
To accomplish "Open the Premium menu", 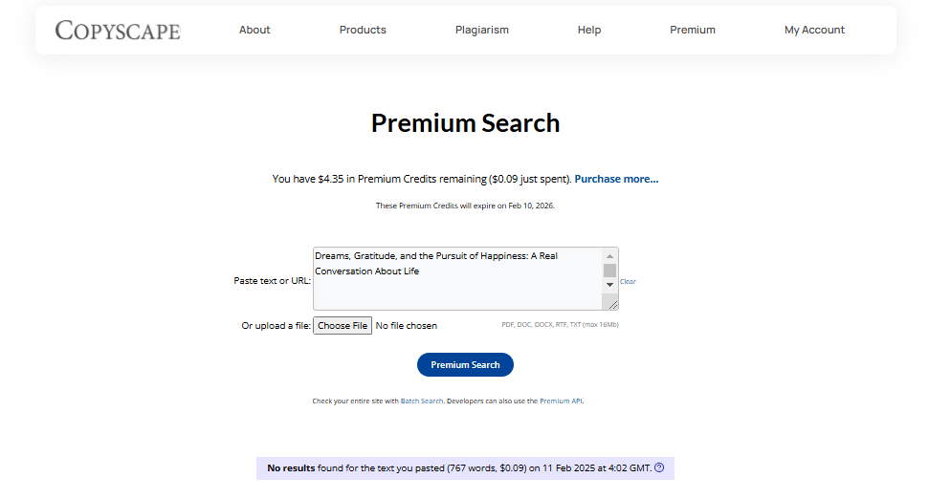I will (x=692, y=30).
